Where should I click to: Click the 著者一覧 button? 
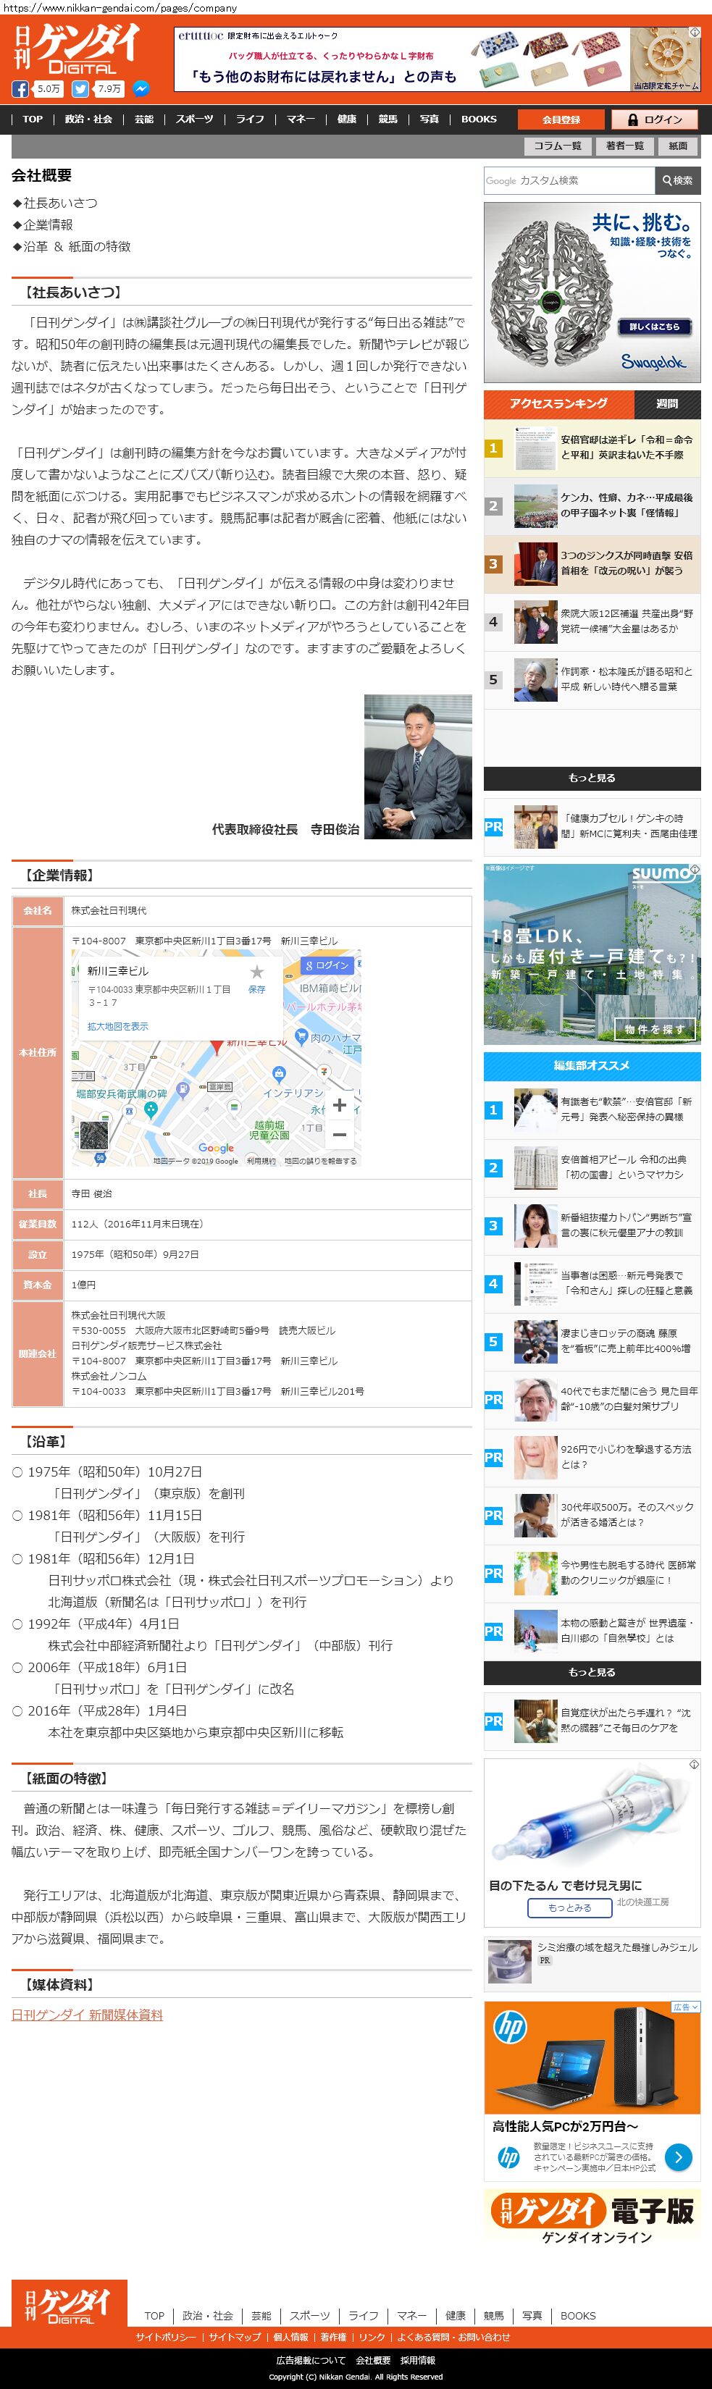625,146
